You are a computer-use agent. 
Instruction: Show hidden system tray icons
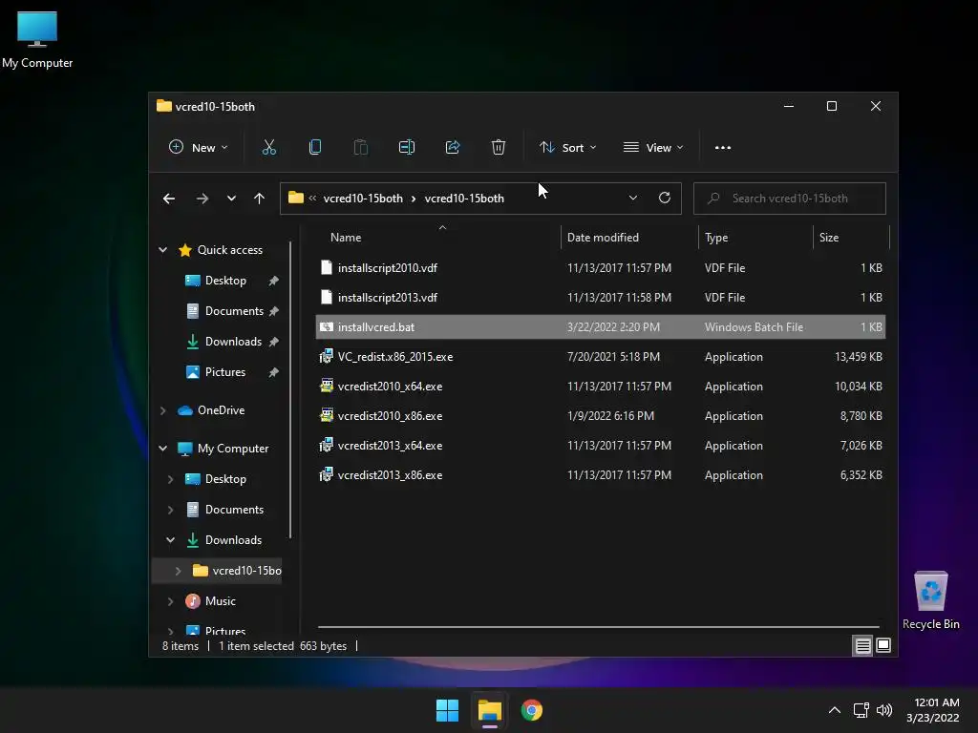(x=834, y=710)
